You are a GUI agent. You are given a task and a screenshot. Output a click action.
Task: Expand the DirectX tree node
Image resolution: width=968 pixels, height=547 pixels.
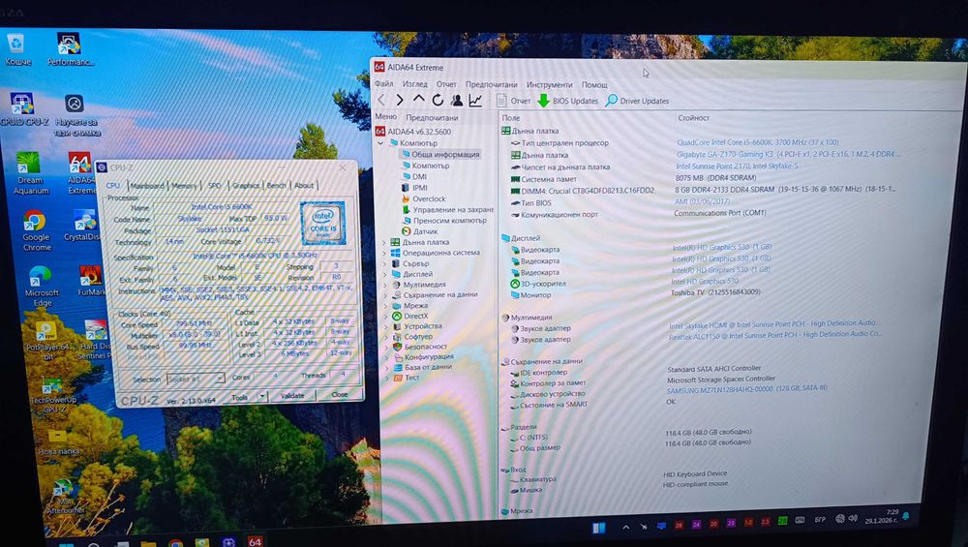[x=386, y=316]
